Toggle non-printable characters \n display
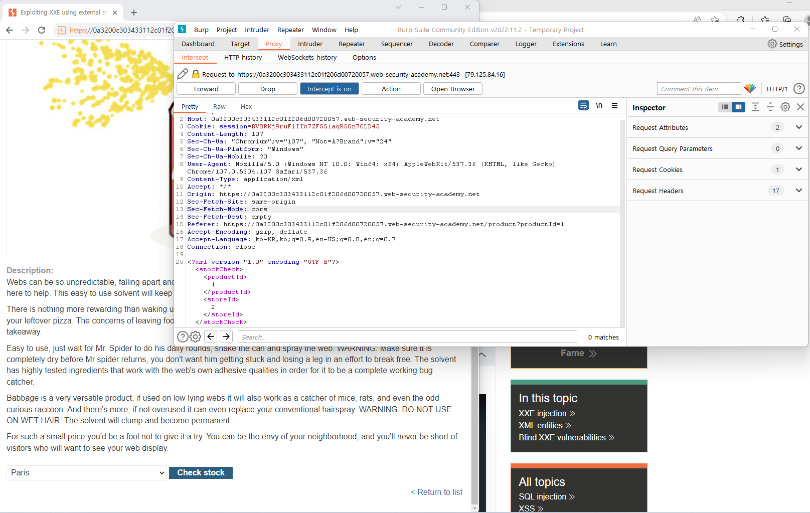810x513 pixels. point(599,106)
